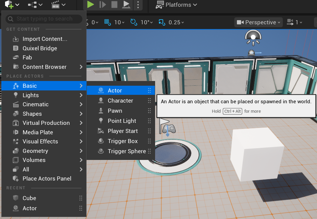Open Quixel Bridge
This screenshot has width=317, height=219.
(x=44, y=48)
